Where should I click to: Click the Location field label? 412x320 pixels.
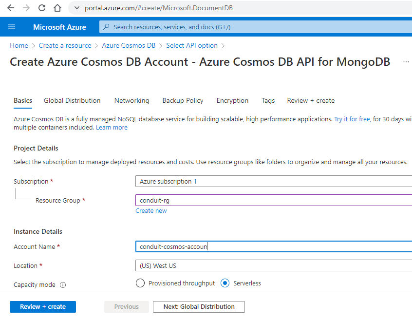point(25,265)
